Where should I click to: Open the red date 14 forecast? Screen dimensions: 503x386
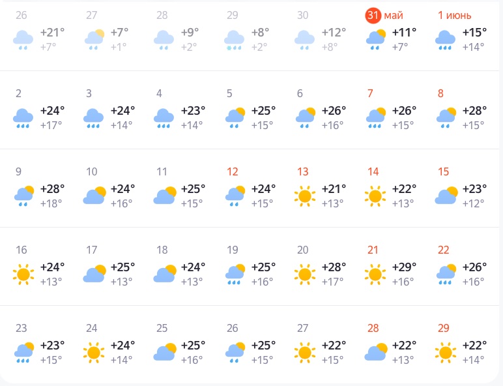[373, 172]
